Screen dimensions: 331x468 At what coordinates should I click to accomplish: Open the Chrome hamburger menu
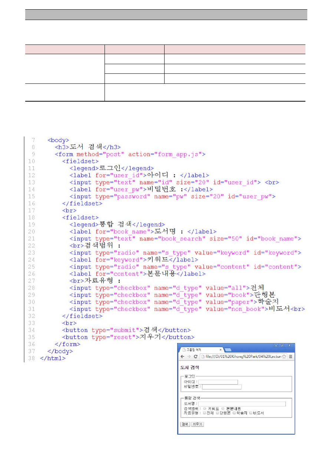[291, 357]
